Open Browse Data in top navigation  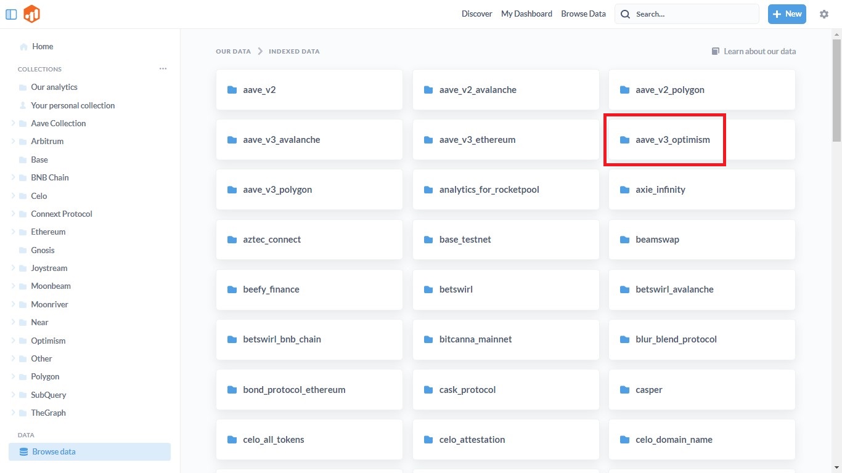click(x=583, y=14)
